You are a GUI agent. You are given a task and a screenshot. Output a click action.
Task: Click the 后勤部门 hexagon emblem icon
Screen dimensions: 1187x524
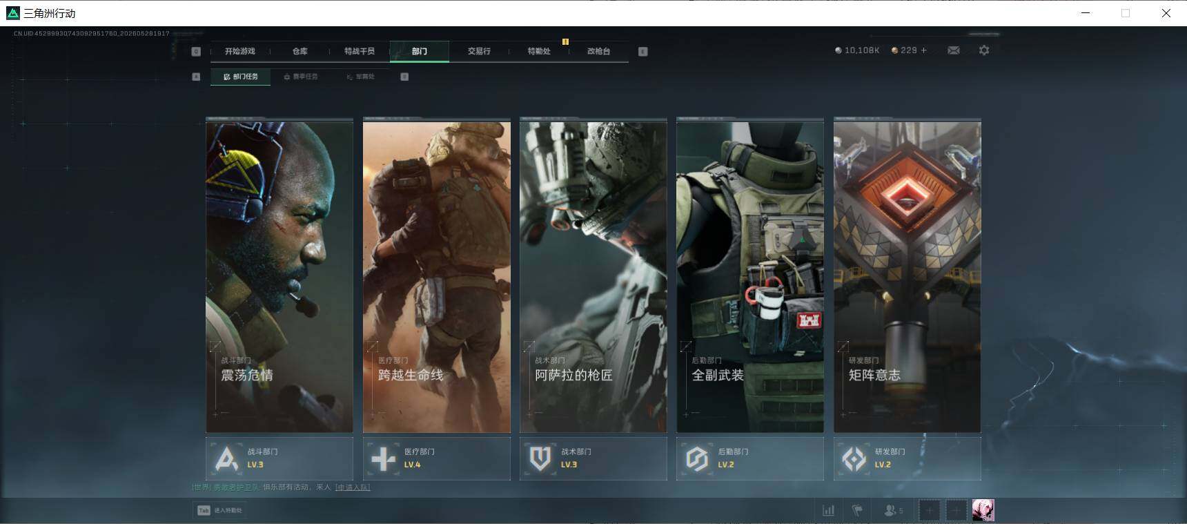tap(697, 458)
